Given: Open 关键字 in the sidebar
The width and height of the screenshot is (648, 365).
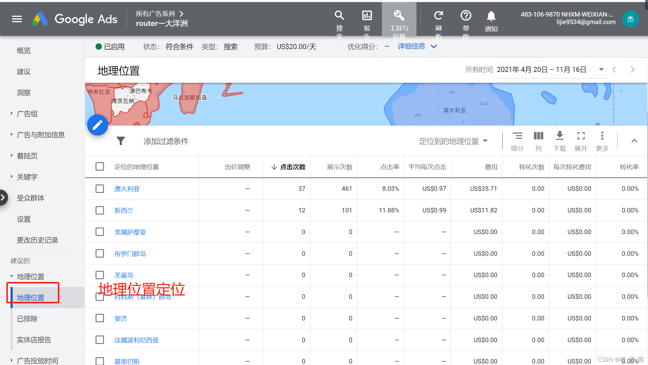Looking at the screenshot, I should point(27,177).
